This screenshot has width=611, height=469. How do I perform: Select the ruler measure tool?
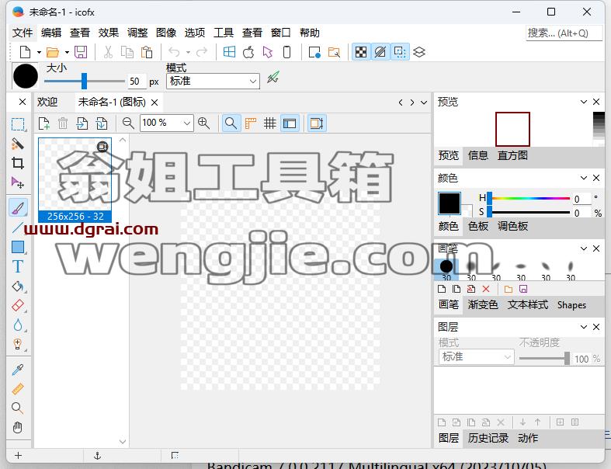[x=18, y=389]
